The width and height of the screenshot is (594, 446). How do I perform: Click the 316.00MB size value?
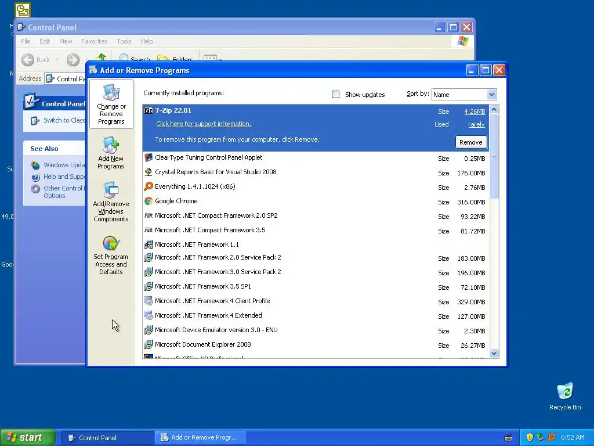(471, 202)
